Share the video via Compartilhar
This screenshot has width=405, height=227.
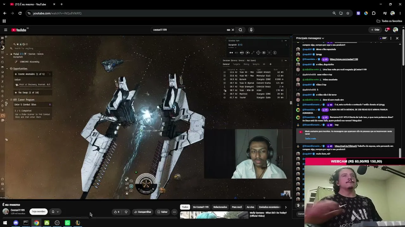[x=142, y=212]
